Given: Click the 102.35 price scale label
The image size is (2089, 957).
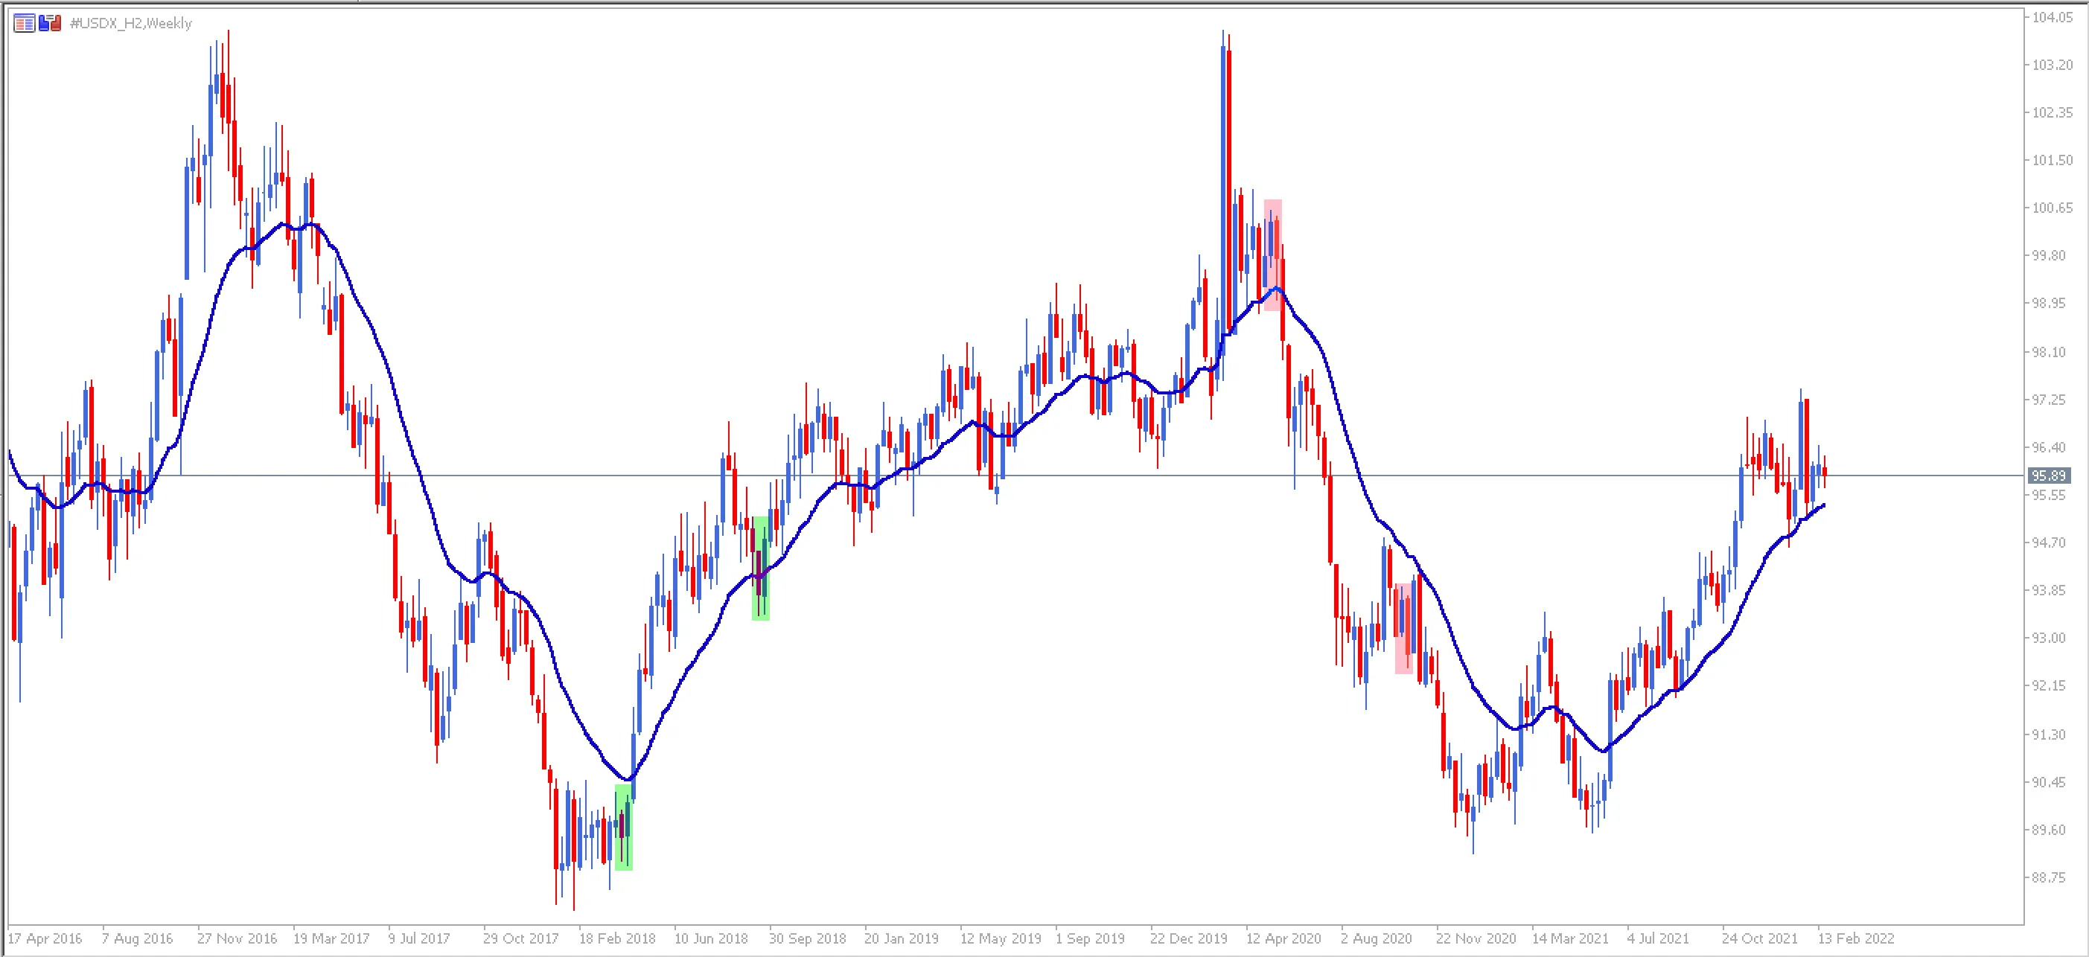Looking at the screenshot, I should pos(2052,112).
